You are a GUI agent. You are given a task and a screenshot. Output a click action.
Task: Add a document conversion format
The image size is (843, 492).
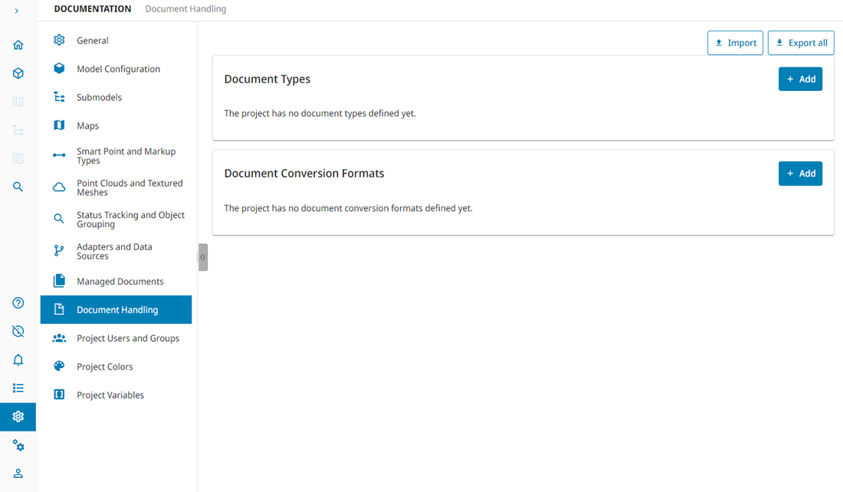coord(800,173)
